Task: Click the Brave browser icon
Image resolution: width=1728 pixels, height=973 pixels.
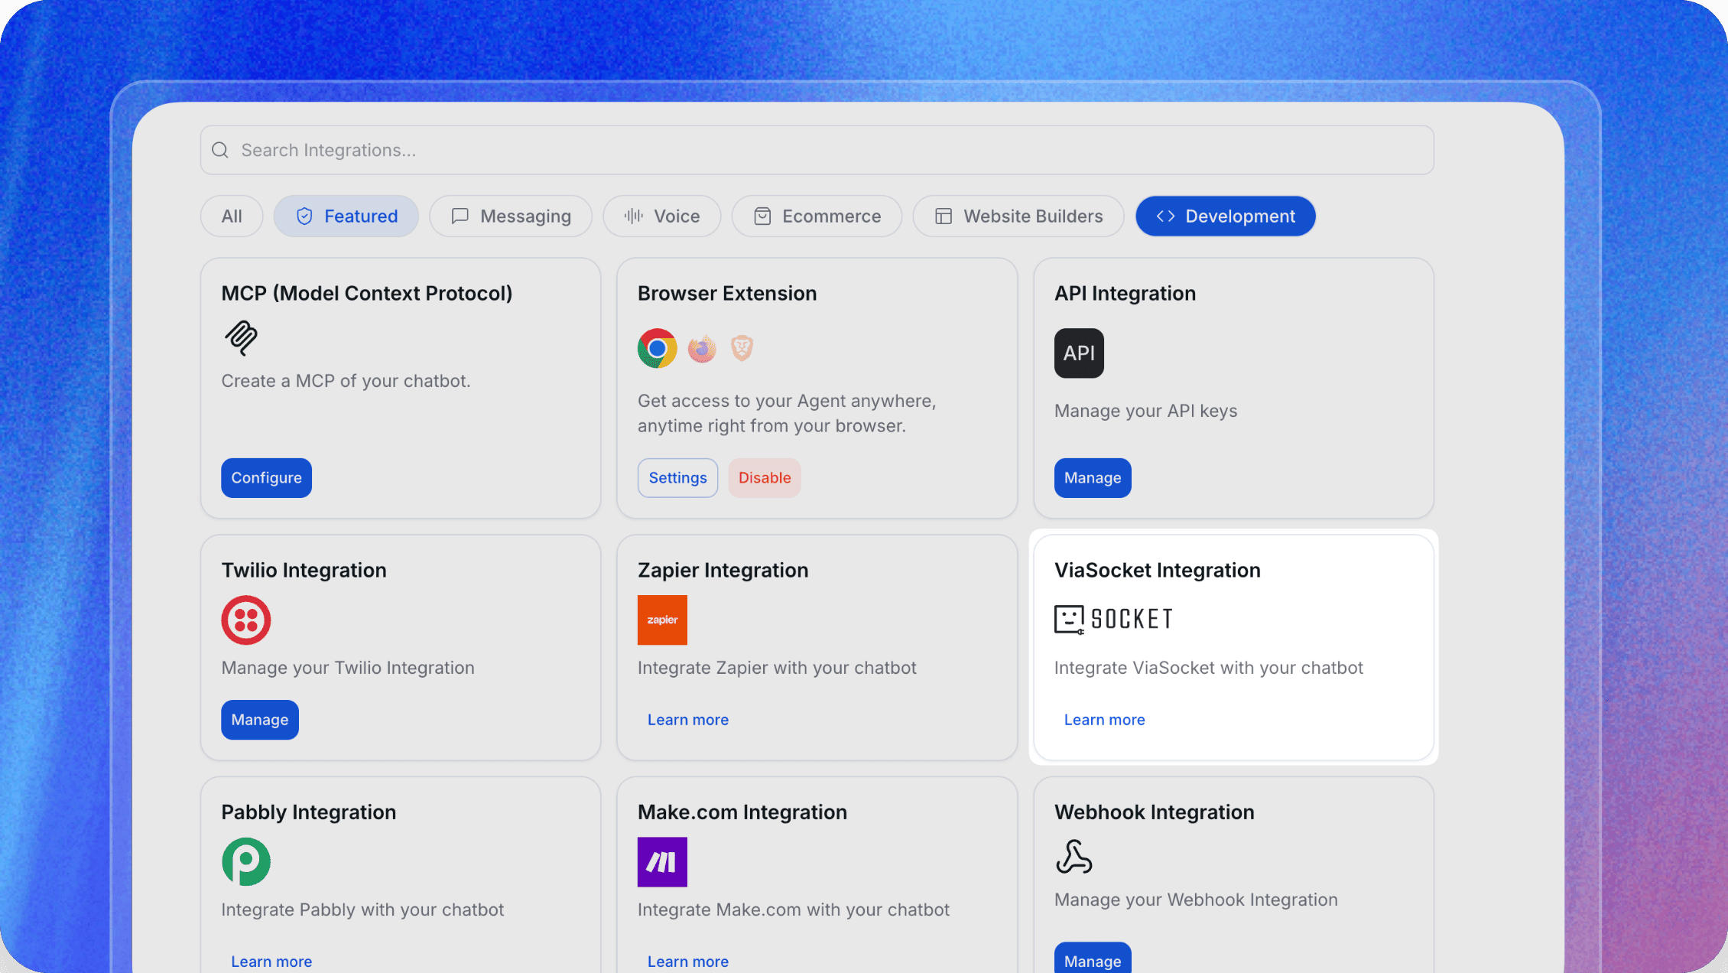Action: (741, 348)
